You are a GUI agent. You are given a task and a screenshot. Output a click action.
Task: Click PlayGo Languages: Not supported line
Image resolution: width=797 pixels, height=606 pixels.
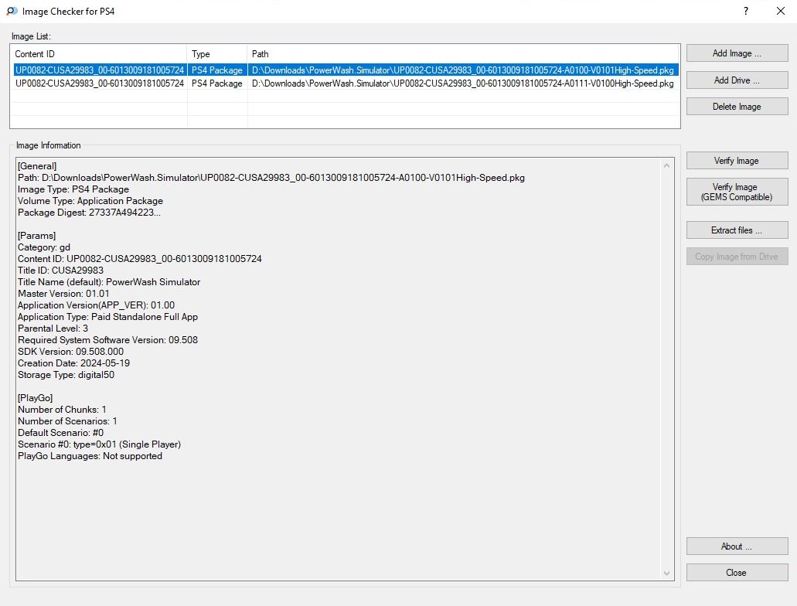click(90, 457)
